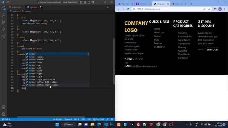Click the errors and warnings status indicator
Screen dimensions: 228x128
click(6, 119)
